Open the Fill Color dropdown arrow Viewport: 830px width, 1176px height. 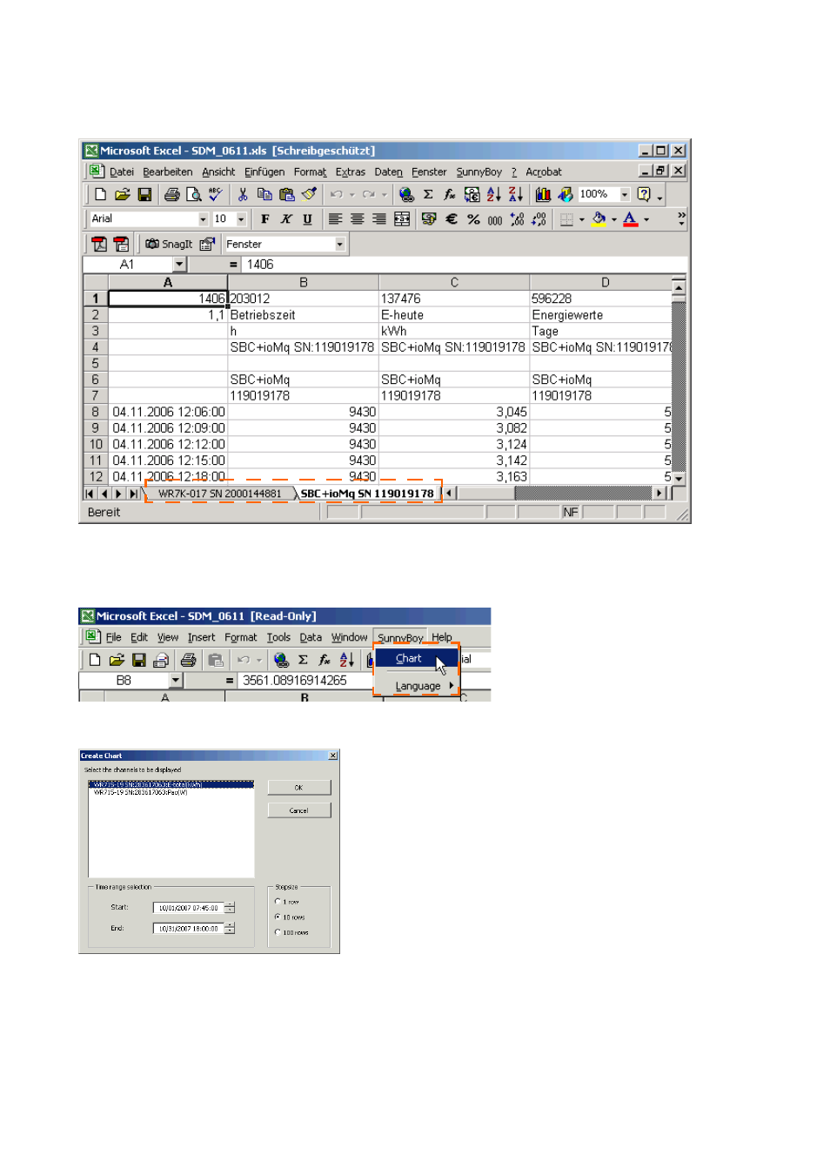pyautogui.click(x=614, y=219)
